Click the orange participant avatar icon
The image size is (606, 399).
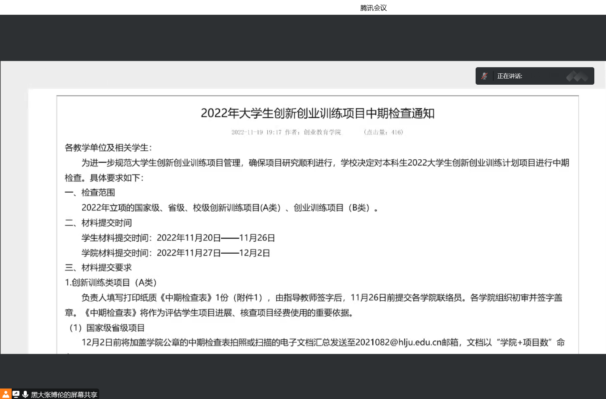6,394
